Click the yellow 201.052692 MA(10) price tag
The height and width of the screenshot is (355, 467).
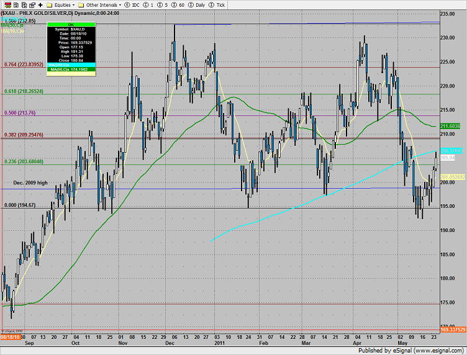(453, 177)
